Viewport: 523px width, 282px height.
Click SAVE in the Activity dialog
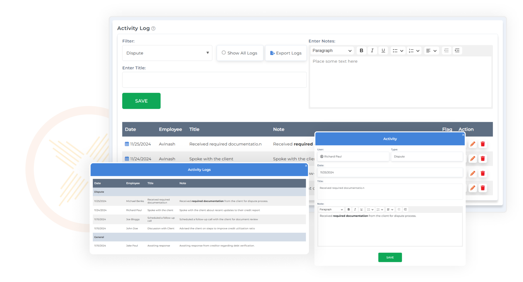click(390, 257)
